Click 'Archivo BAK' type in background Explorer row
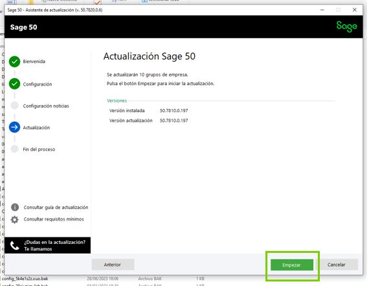This screenshot has width=369, height=286. 150,278
